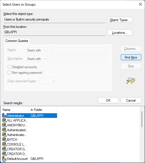This screenshot has width=145, height=163.
Task: Open the Description Starts with dropdown
Action: tap(37, 59)
